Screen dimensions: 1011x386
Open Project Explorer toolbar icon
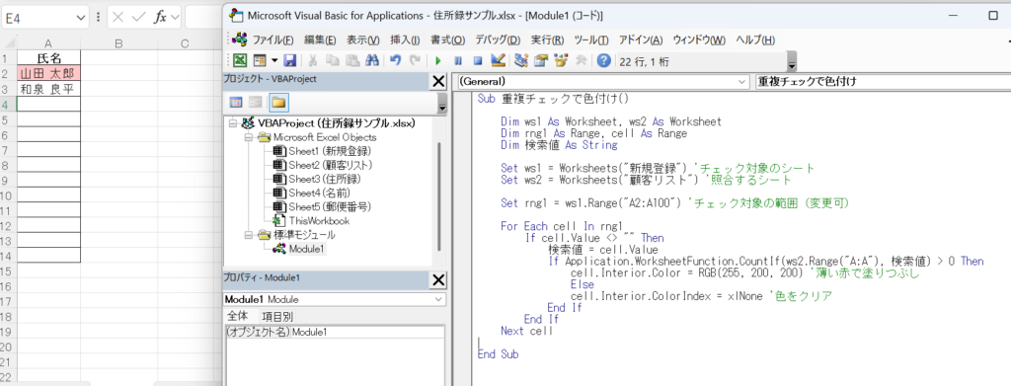(521, 60)
